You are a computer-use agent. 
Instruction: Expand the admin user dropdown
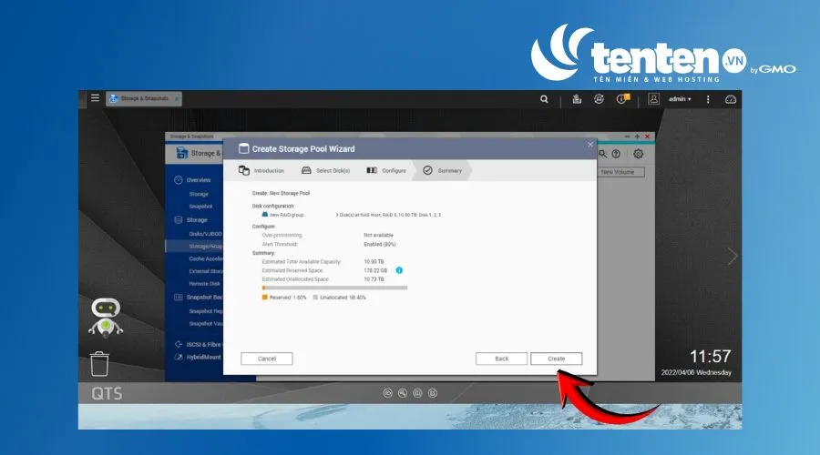coord(680,98)
